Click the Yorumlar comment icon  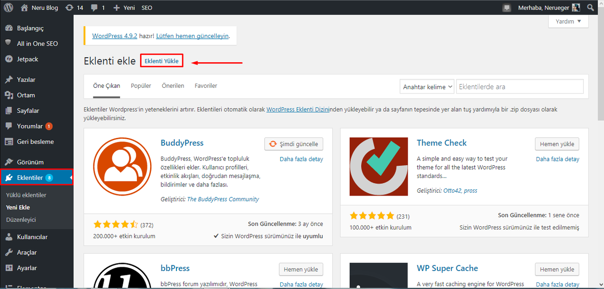coord(8,126)
